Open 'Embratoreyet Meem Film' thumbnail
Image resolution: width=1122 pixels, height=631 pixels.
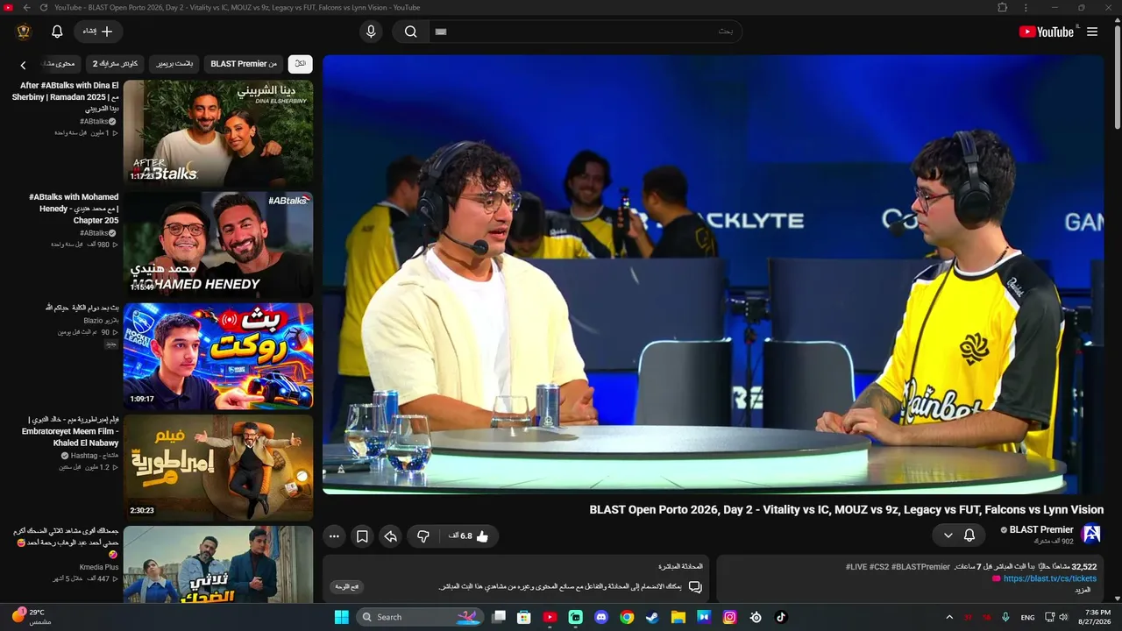coord(218,467)
